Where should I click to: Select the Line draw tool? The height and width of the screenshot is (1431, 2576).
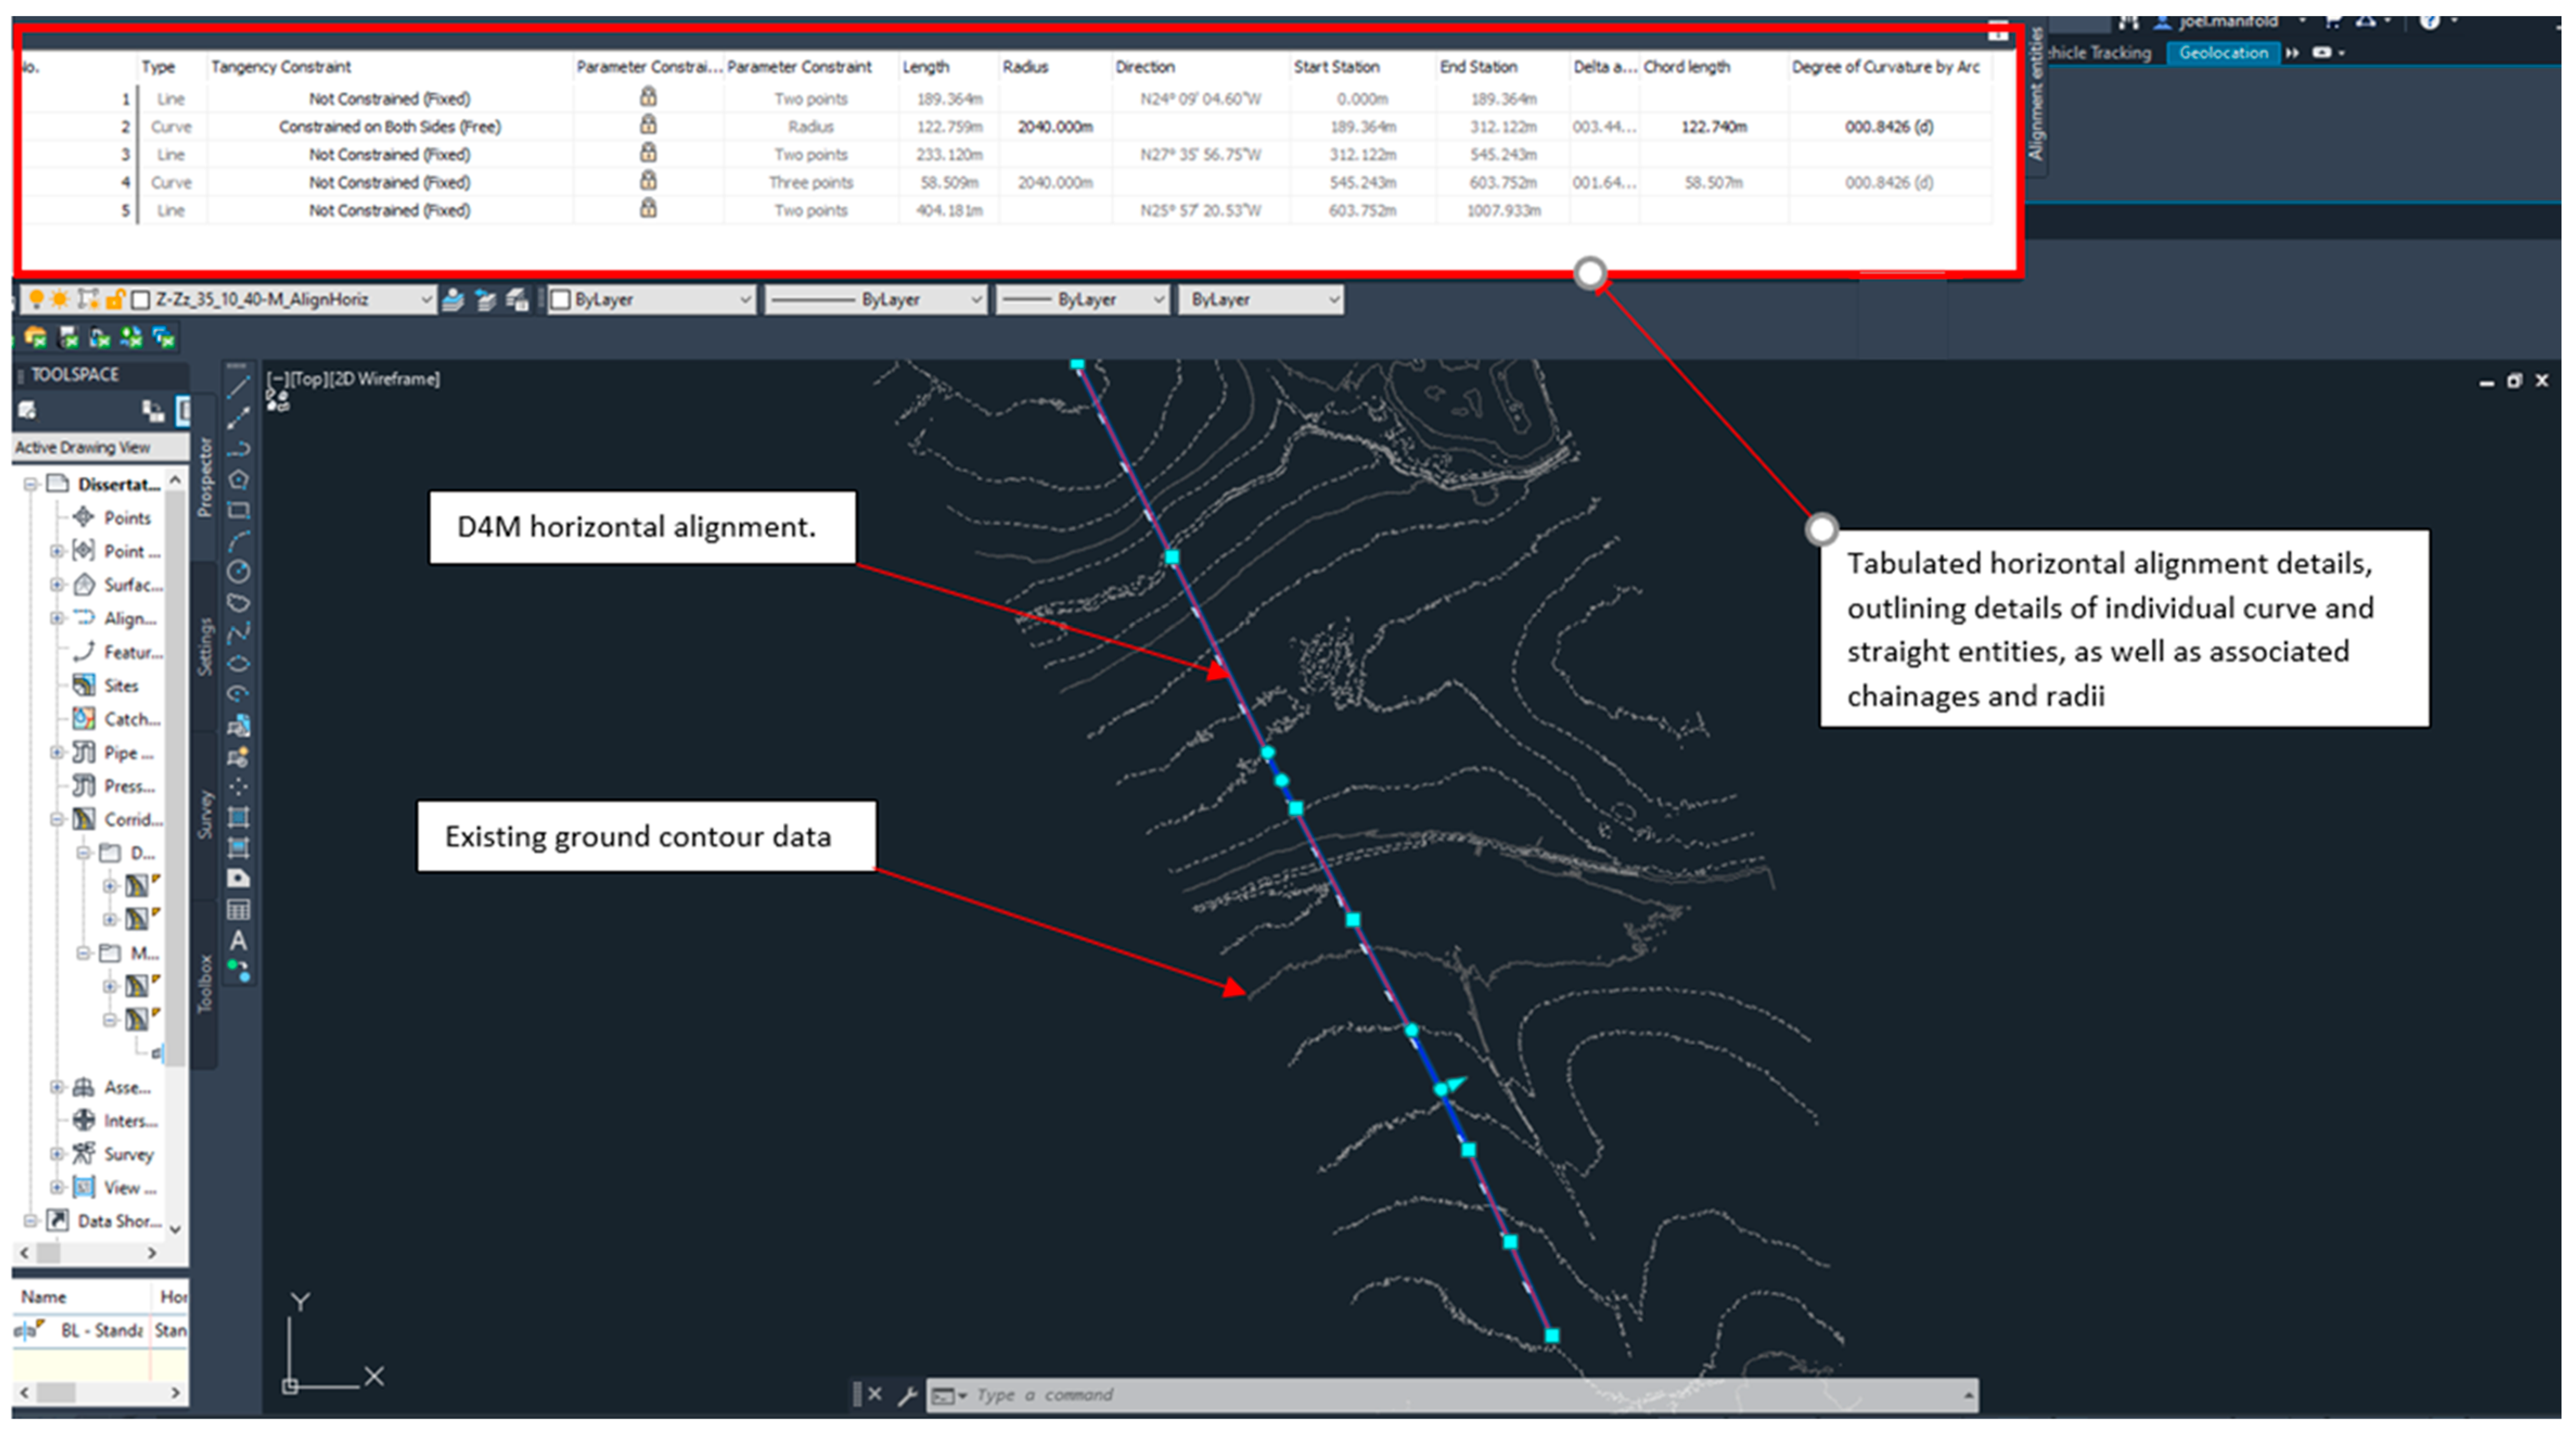coord(238,387)
